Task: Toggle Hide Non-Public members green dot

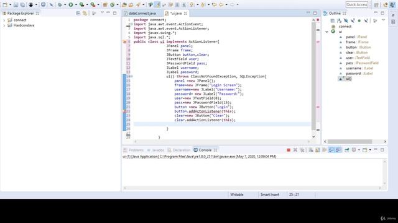Action: (359, 20)
